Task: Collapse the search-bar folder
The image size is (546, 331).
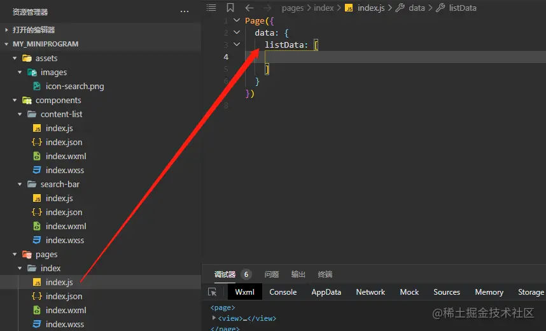Action: pos(20,184)
